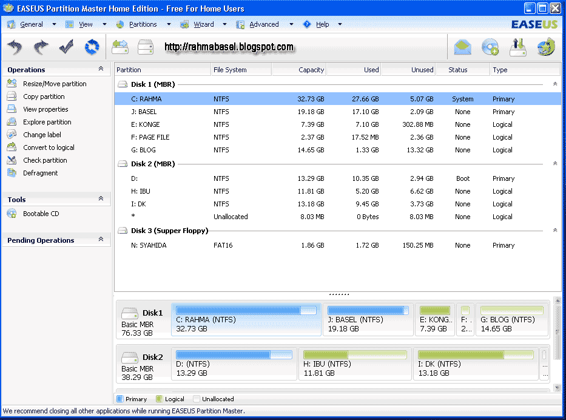Click scroll-down arrow of disk map scrollbar
Image resolution: width=566 pixels, height=420 pixels.
tap(557, 387)
